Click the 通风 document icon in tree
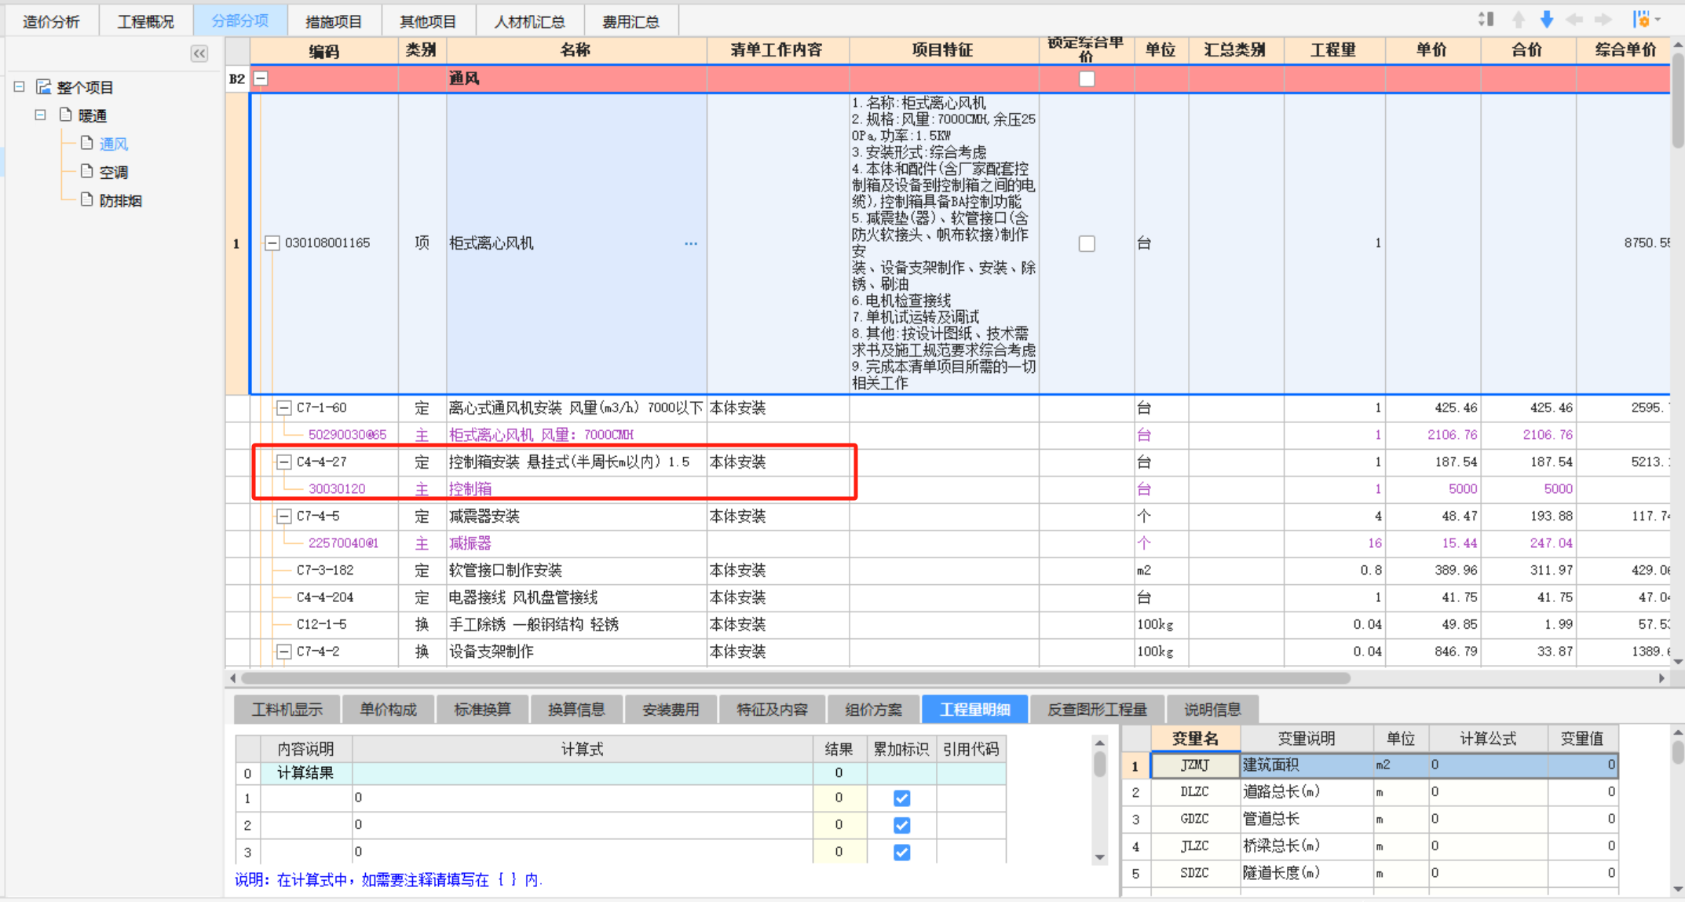 [x=87, y=144]
